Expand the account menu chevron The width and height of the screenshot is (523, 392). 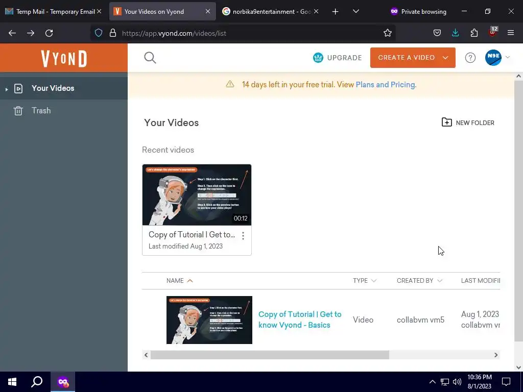coord(508,57)
